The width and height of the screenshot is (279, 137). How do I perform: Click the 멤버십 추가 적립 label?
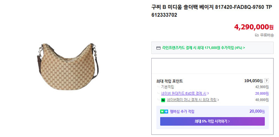point(182,112)
